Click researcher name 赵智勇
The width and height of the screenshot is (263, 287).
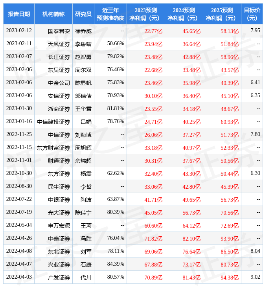tap(83, 57)
